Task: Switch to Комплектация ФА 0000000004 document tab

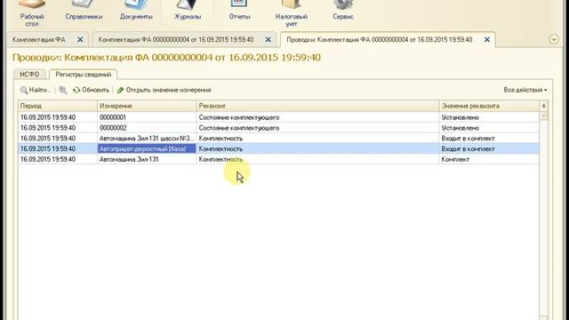Action: point(176,39)
